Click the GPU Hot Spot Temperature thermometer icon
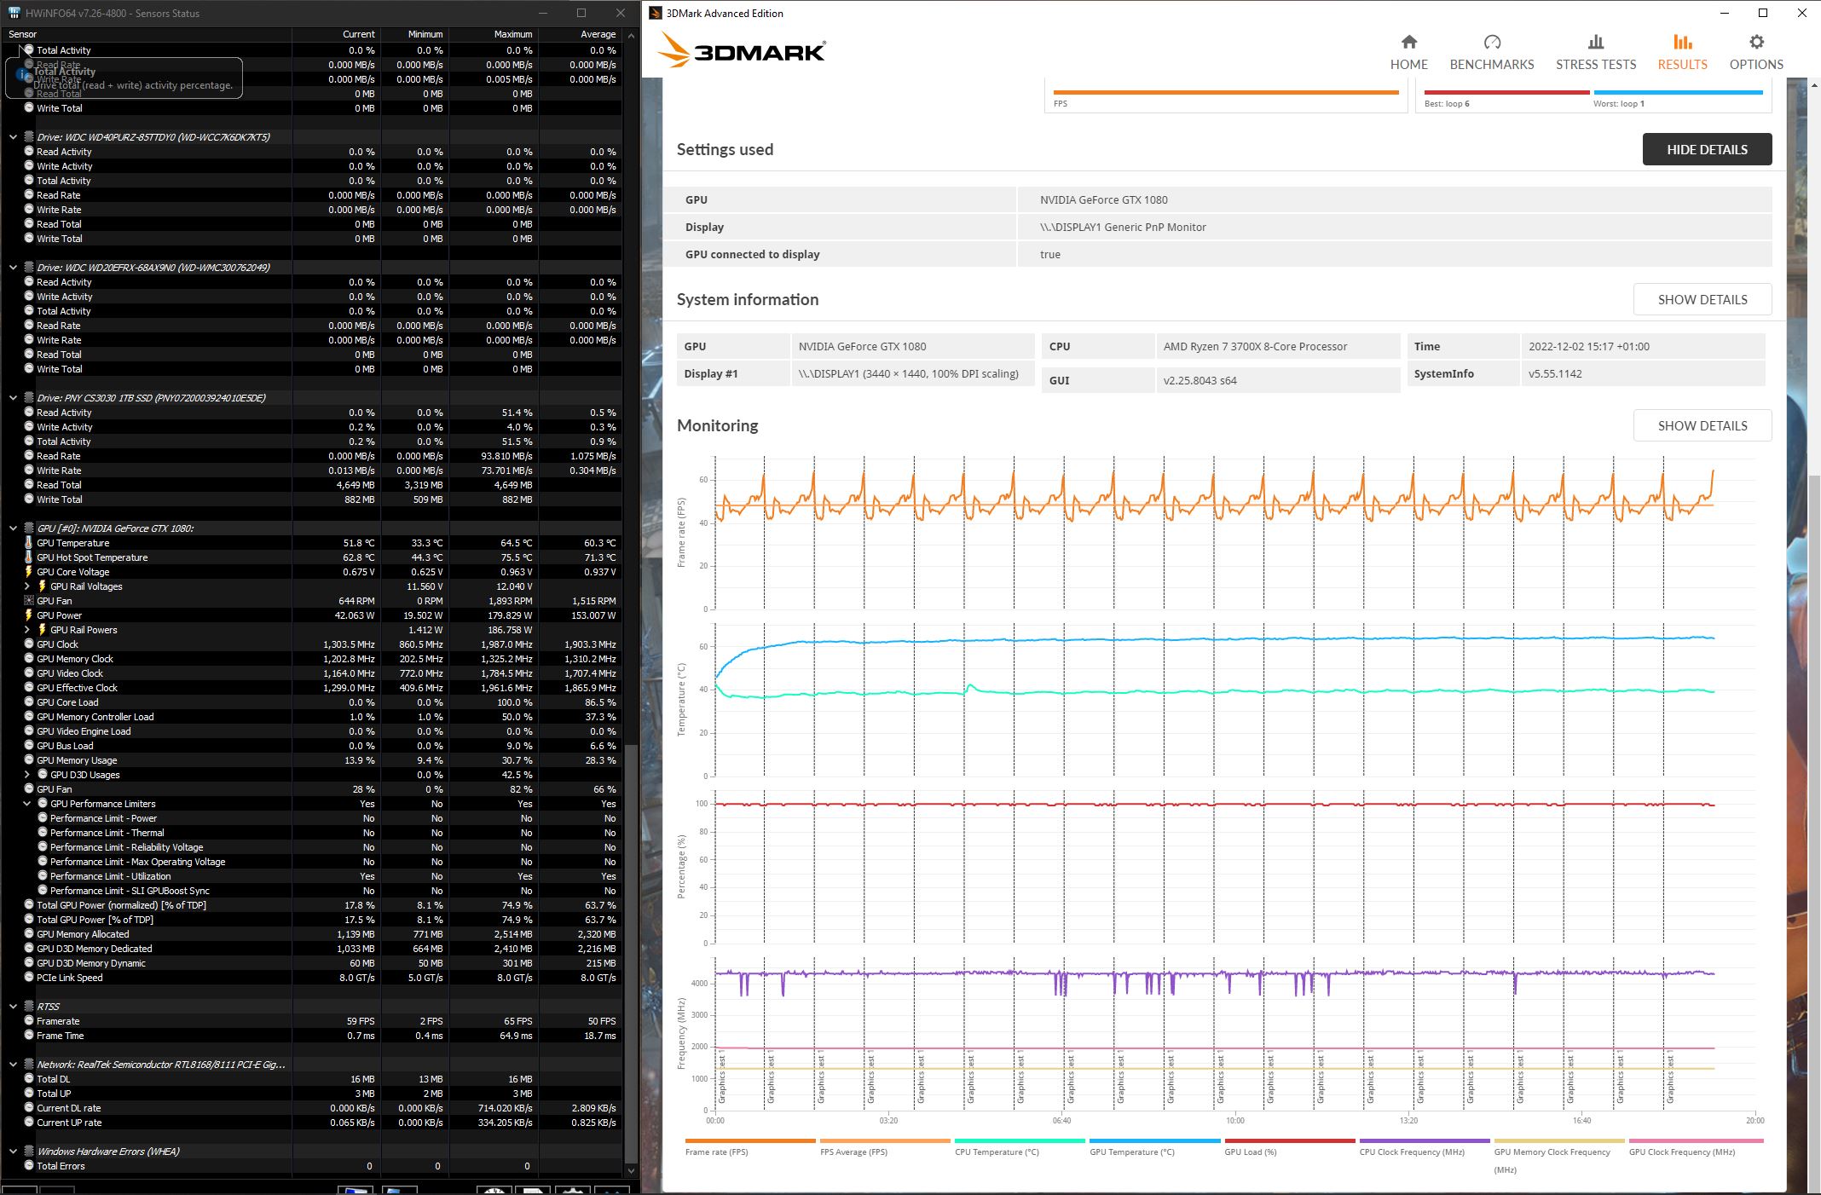 (29, 557)
